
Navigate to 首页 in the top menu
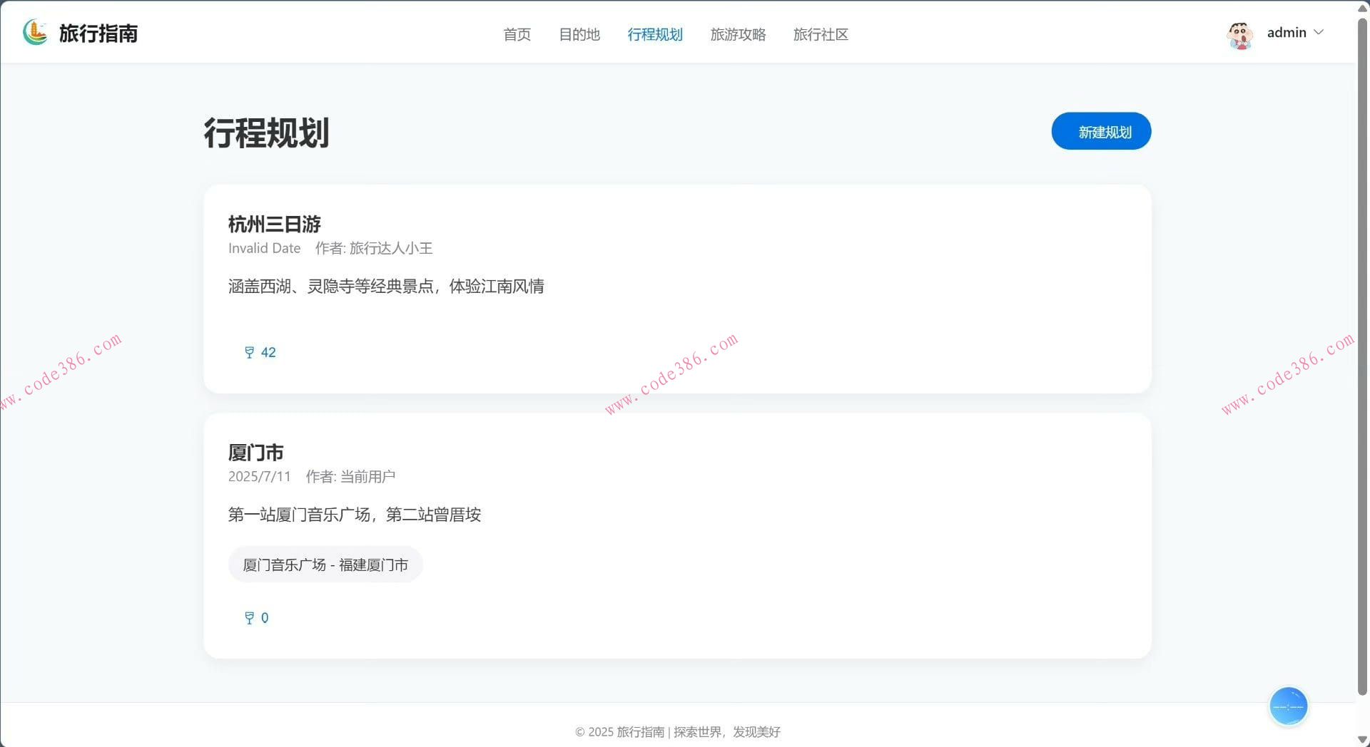click(517, 34)
